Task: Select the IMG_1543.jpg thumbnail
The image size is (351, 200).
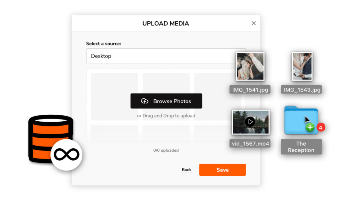Action: pyautogui.click(x=302, y=66)
